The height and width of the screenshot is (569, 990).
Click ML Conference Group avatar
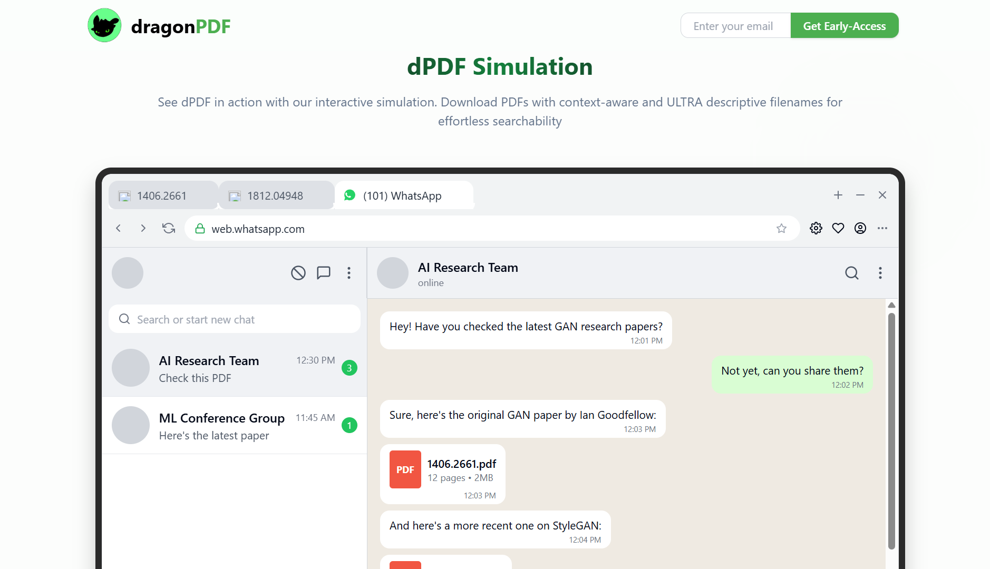[x=131, y=425]
